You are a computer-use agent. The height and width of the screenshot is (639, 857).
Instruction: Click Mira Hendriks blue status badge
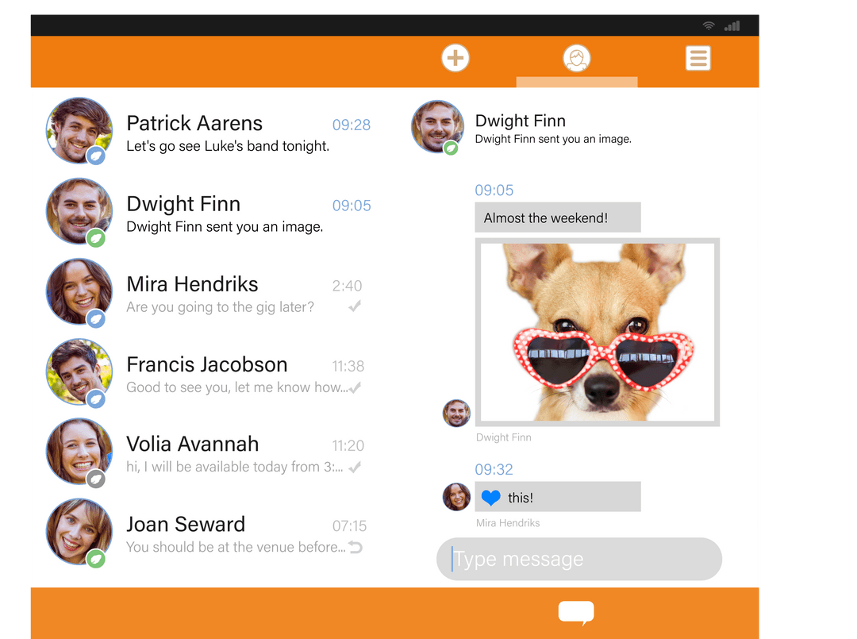tap(96, 318)
